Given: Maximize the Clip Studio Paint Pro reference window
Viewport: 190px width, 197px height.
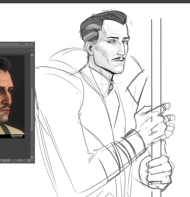Looking at the screenshot, I should click(27, 45).
